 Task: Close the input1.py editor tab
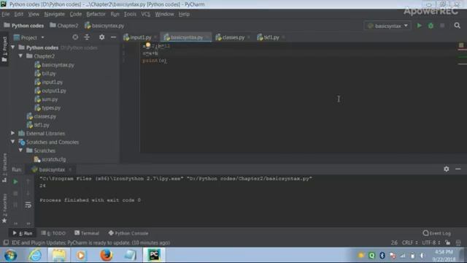point(155,37)
